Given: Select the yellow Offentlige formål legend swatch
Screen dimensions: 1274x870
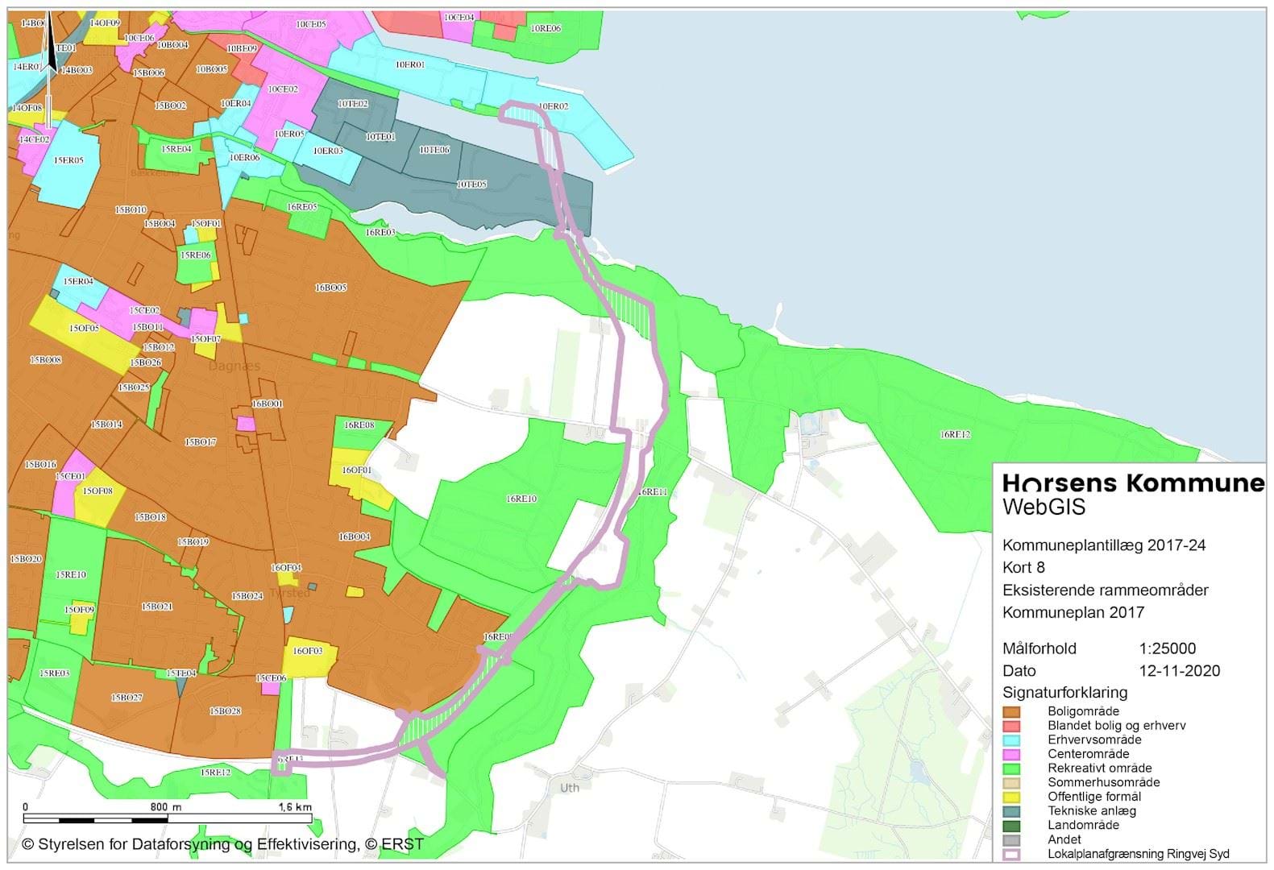Looking at the screenshot, I should tap(1011, 797).
